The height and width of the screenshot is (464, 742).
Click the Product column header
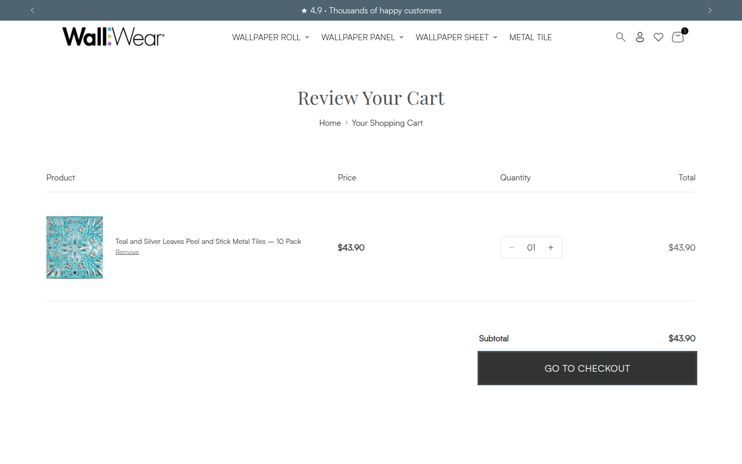click(61, 177)
